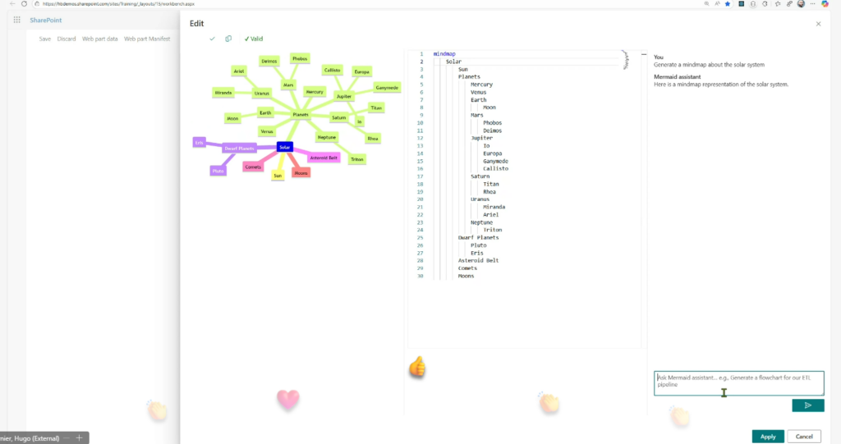Click the yellow Sun node in the mindmap
The height and width of the screenshot is (444, 841).
(x=278, y=176)
